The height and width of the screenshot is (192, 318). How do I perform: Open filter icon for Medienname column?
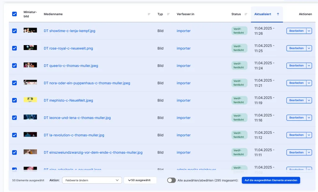(149, 14)
